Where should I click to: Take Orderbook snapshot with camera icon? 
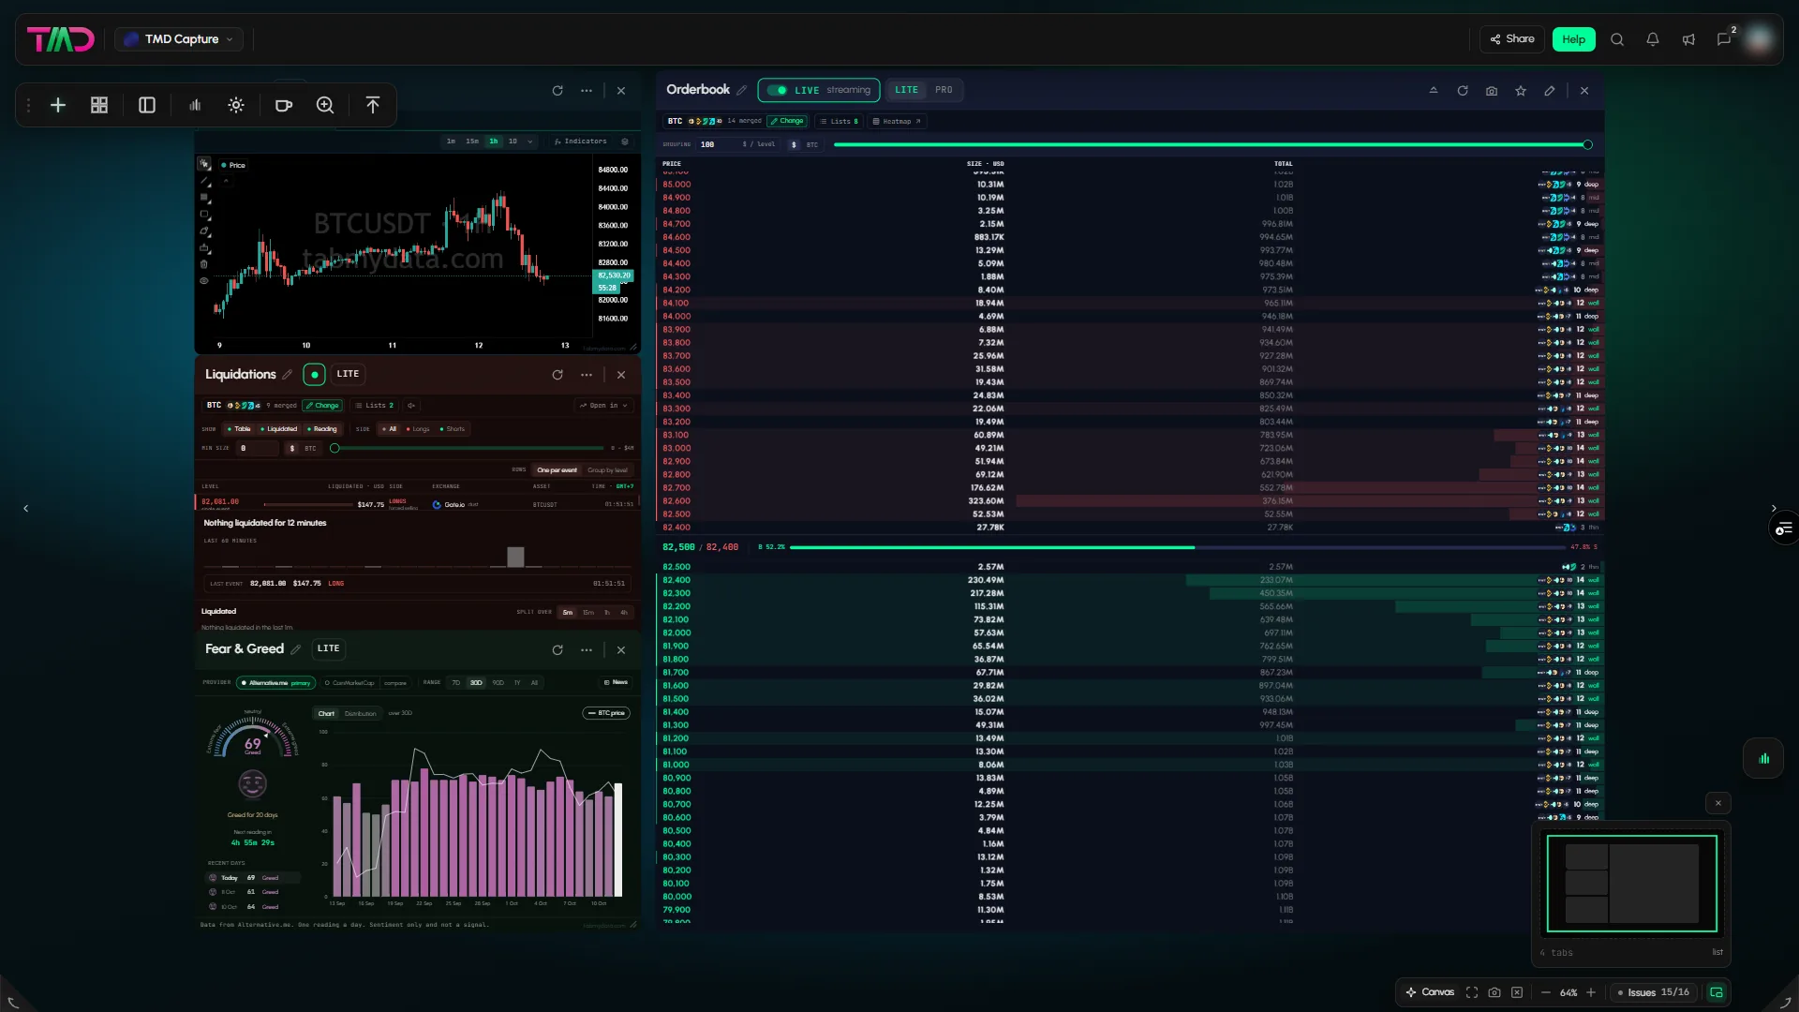tap(1492, 91)
